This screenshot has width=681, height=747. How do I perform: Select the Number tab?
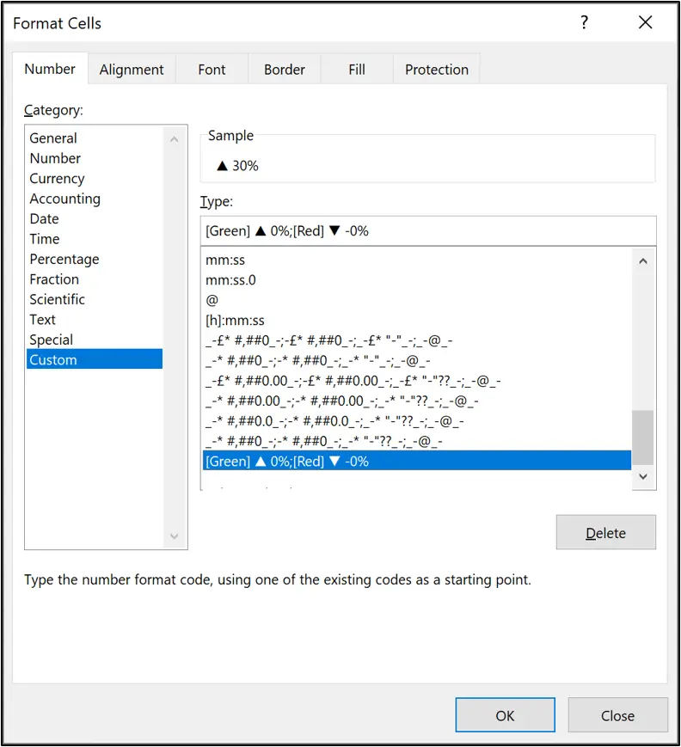(x=49, y=68)
